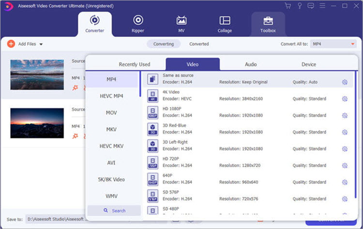The width and height of the screenshot is (363, 229).
Task: Click the Resolution: 720x576 text
Action: click(239, 198)
